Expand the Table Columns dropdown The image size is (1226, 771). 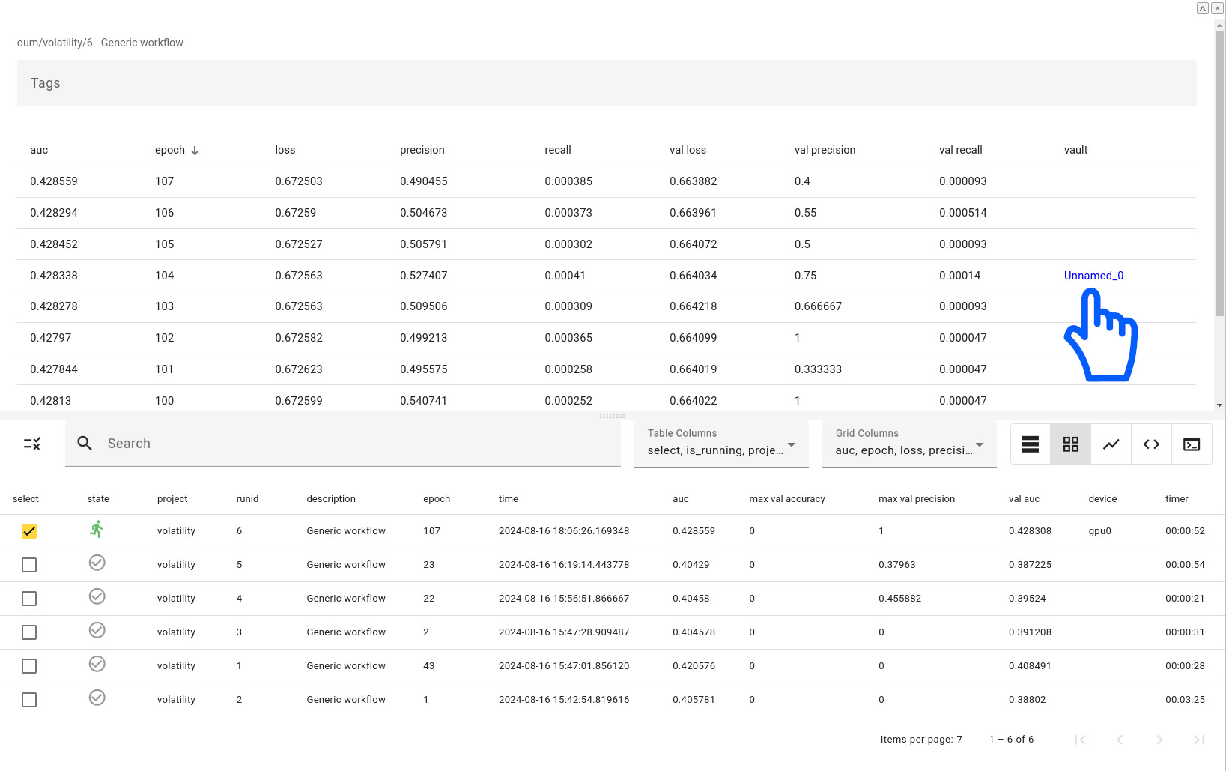(x=721, y=443)
